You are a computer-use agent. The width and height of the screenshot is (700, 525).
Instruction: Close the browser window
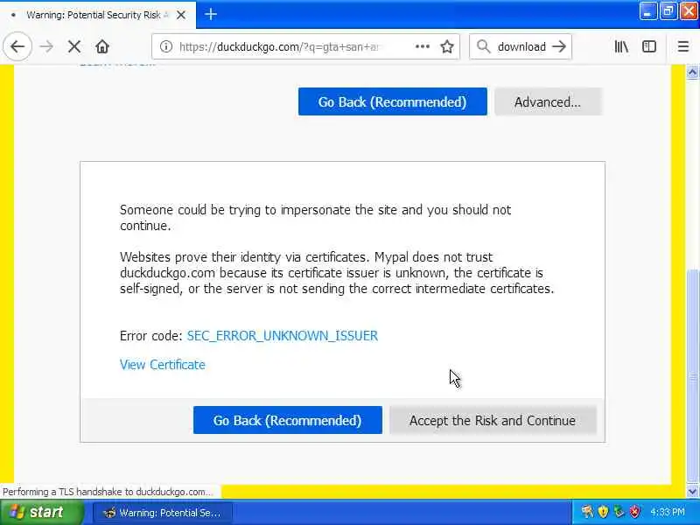[x=689, y=10]
